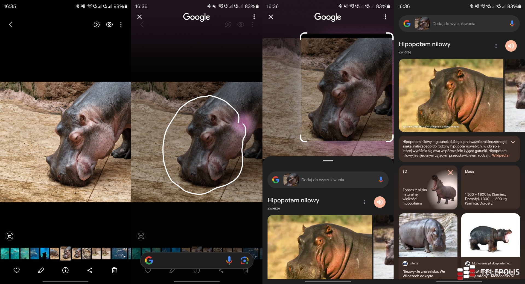Screen dimensions: 525x284
Task: Tap the heart favorite icon
Action: tap(17, 270)
